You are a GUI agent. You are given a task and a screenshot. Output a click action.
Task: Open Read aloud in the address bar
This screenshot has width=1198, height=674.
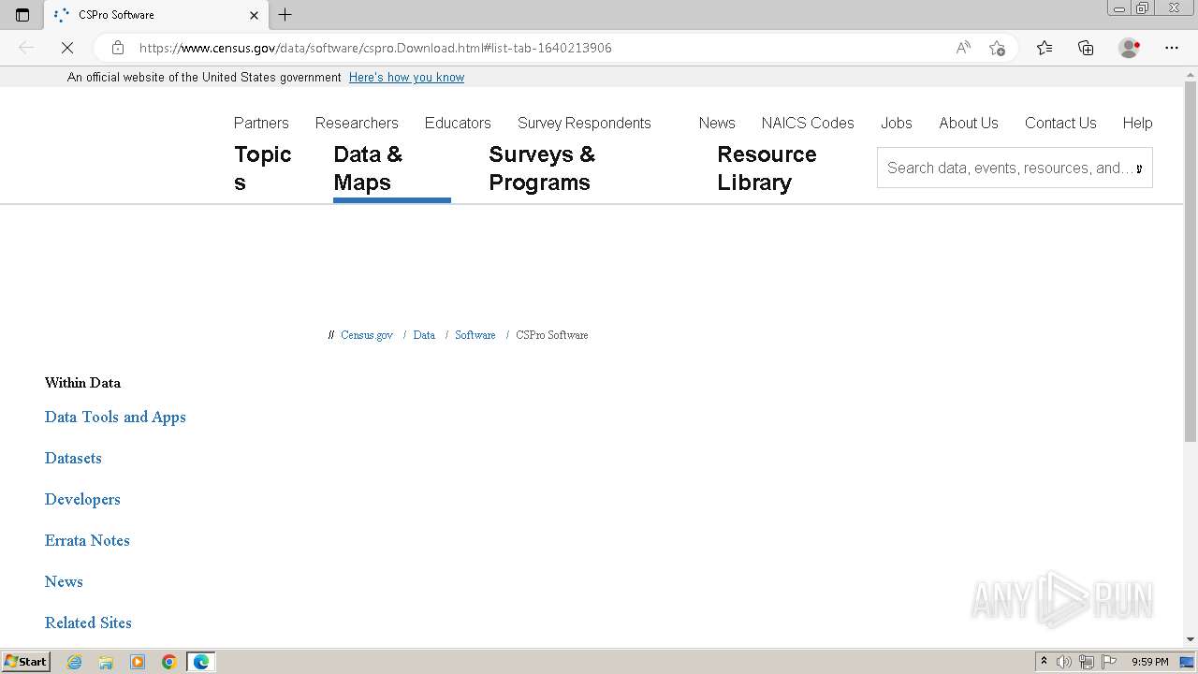(x=963, y=48)
